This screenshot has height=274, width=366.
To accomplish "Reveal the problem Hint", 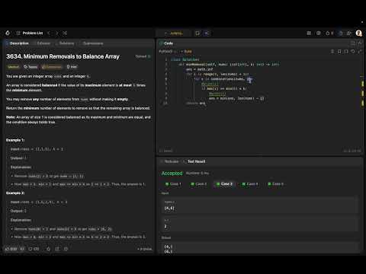I will [72, 67].
